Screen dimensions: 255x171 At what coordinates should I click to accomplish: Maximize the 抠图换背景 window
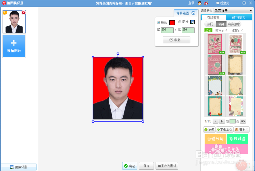(244, 3)
